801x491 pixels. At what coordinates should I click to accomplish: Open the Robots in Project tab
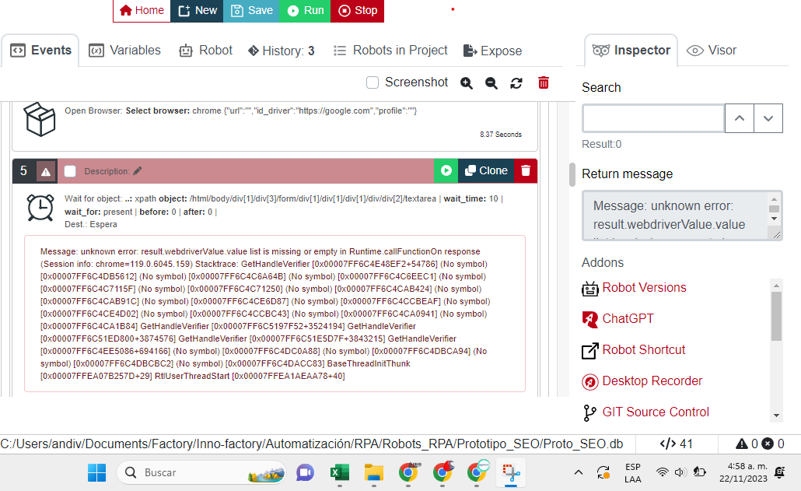tap(390, 51)
